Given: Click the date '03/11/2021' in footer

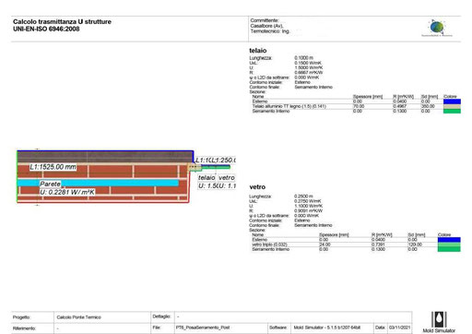Looking at the screenshot, I should coord(399,328).
